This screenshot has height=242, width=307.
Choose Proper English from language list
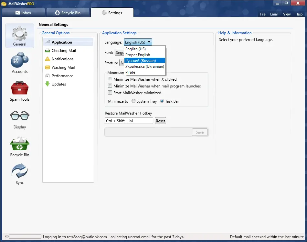[x=145, y=55]
